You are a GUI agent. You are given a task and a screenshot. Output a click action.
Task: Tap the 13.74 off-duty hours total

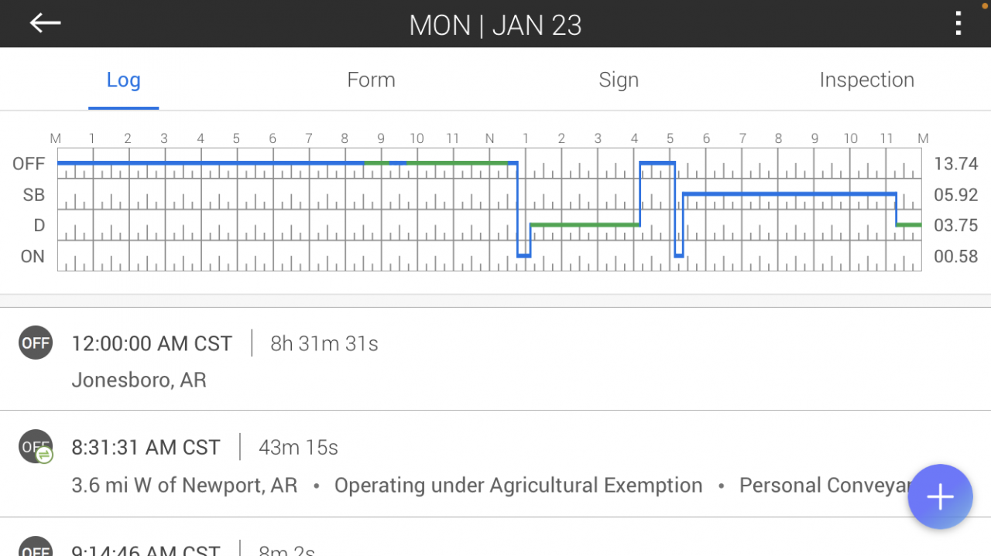[955, 164]
